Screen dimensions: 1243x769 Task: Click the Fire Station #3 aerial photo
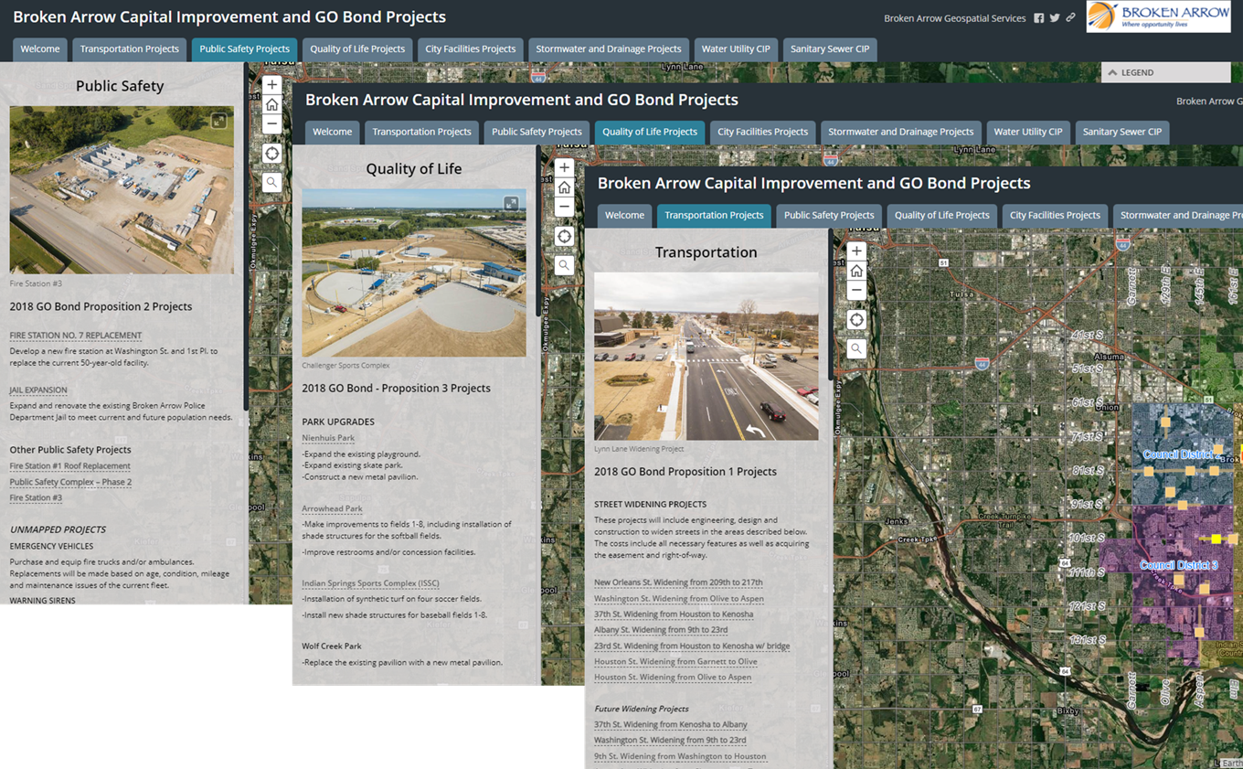[122, 189]
